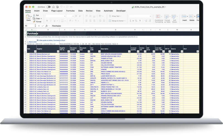Click the Back to dashboard link
223x136 pixels.
click(x=32, y=42)
